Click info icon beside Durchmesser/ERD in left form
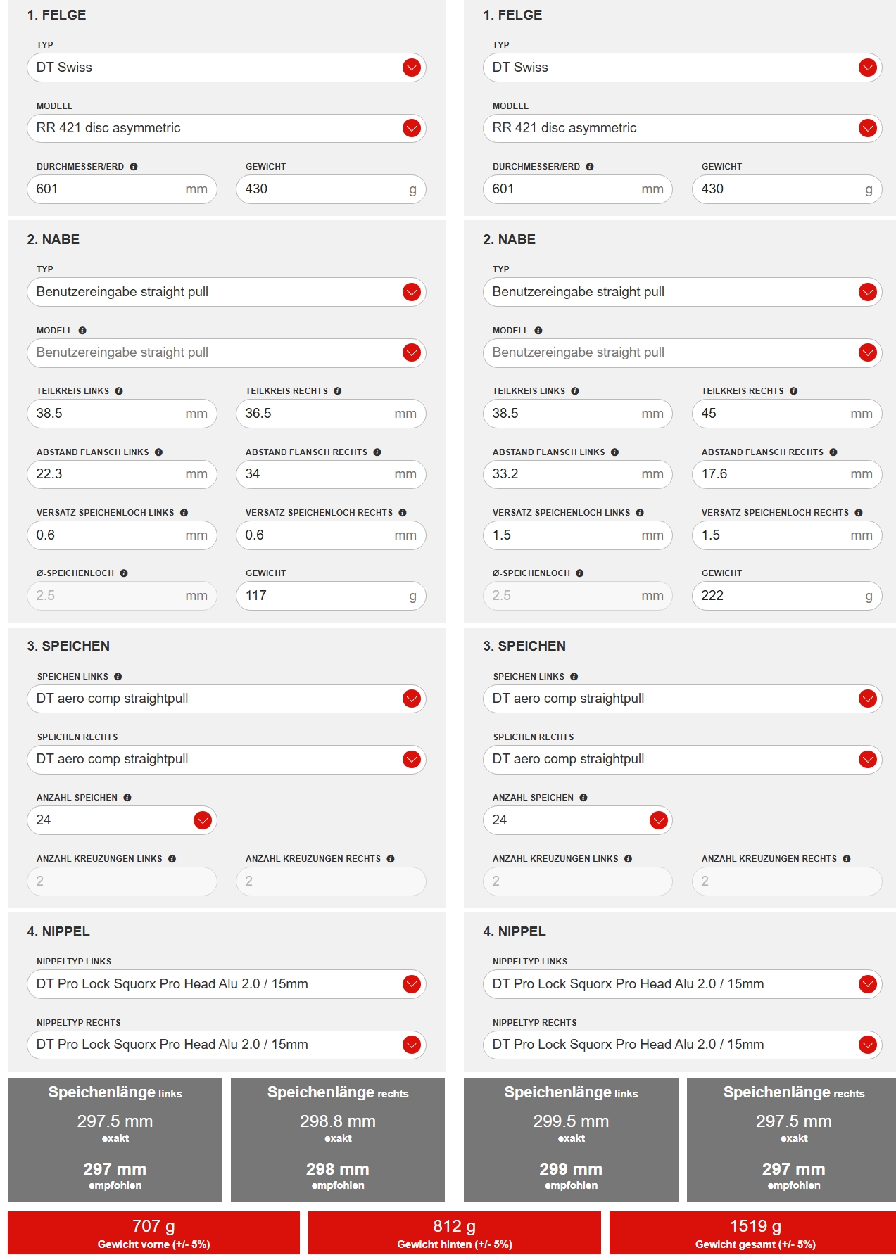 tap(134, 167)
